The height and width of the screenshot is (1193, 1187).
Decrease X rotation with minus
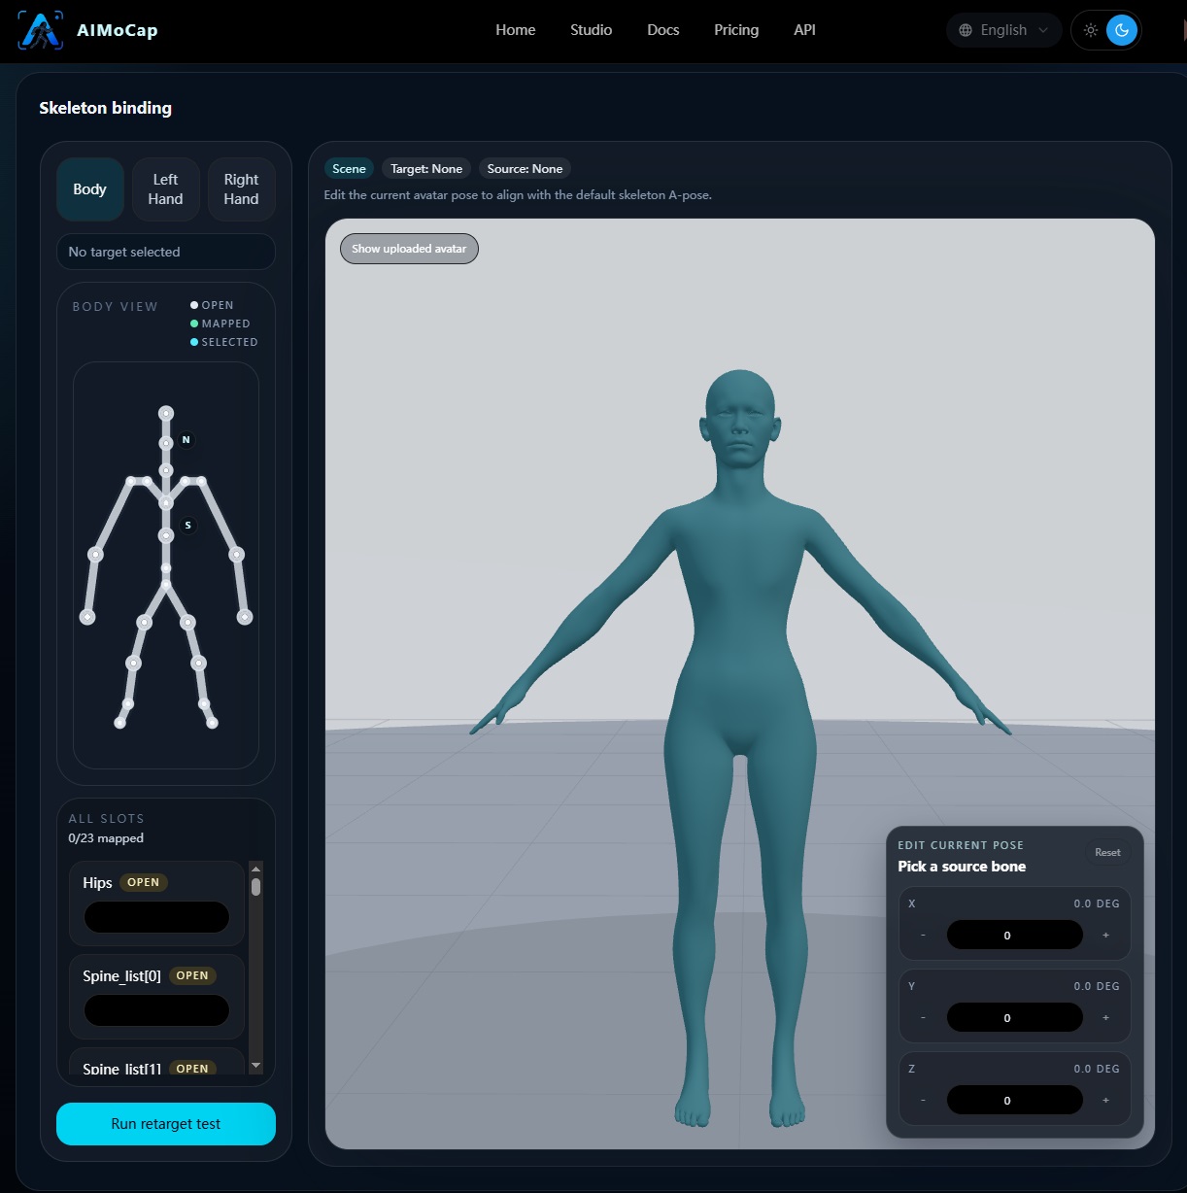[923, 936]
